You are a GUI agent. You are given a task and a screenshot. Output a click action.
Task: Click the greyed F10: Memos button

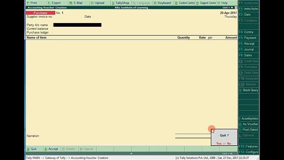tap(248, 84)
